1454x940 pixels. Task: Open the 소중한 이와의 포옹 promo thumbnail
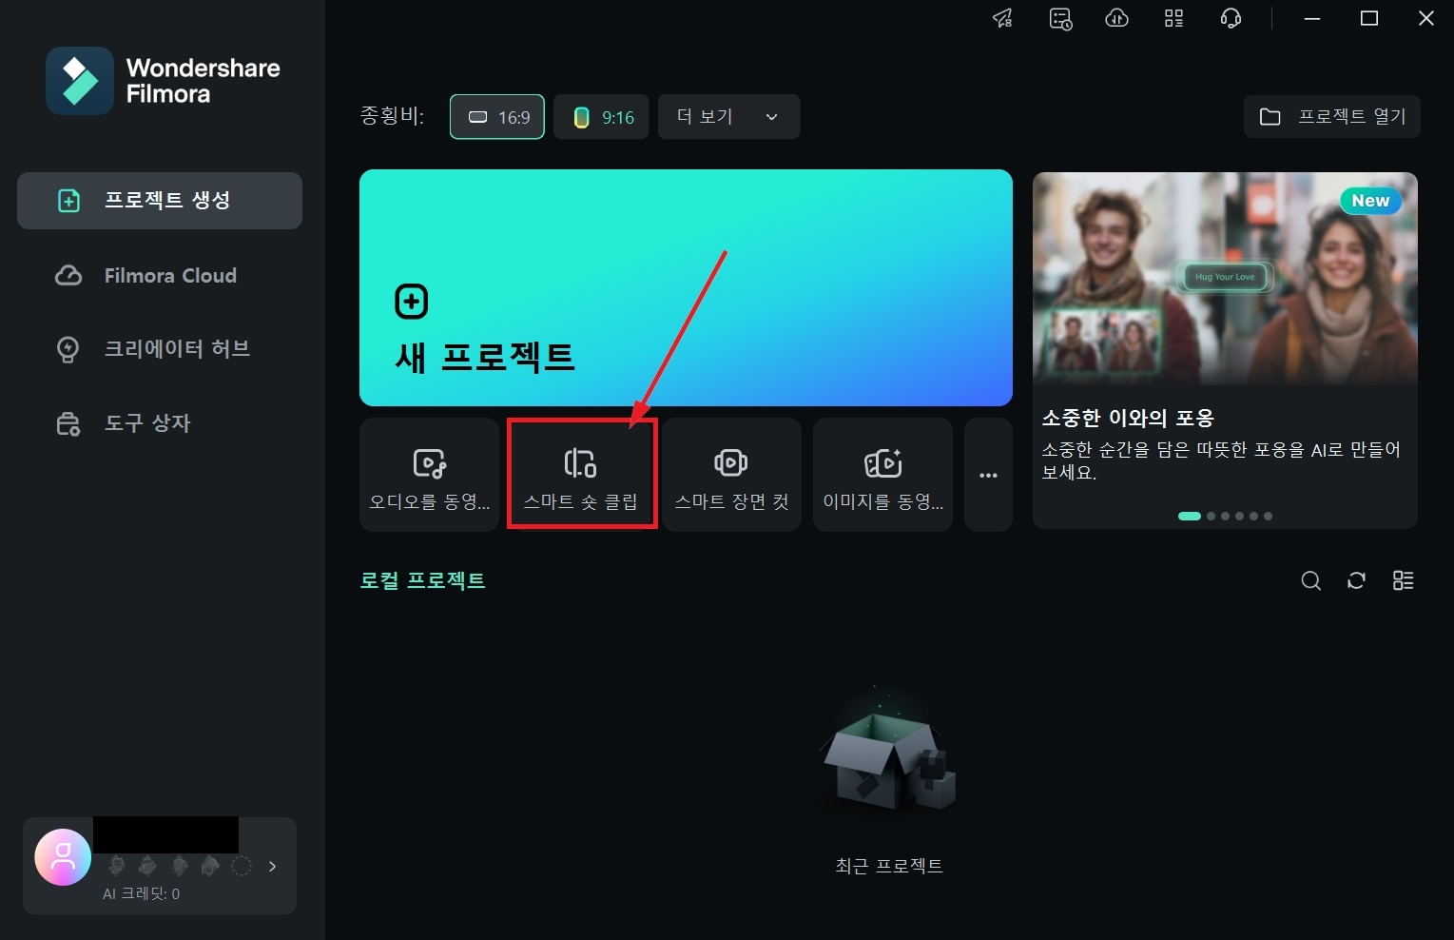[x=1225, y=279]
